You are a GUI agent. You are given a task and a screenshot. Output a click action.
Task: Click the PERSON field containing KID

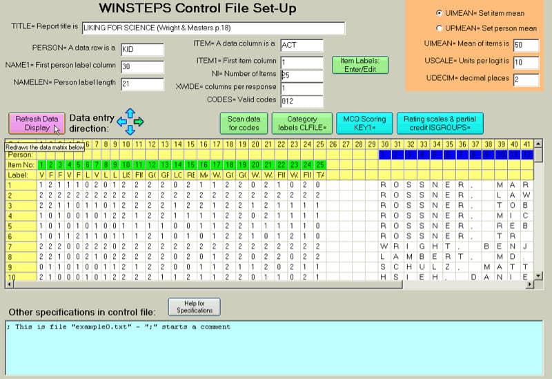coord(142,50)
